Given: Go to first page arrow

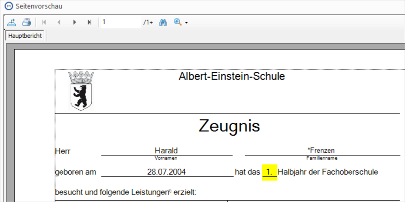Looking at the screenshot, I should coord(44,22).
